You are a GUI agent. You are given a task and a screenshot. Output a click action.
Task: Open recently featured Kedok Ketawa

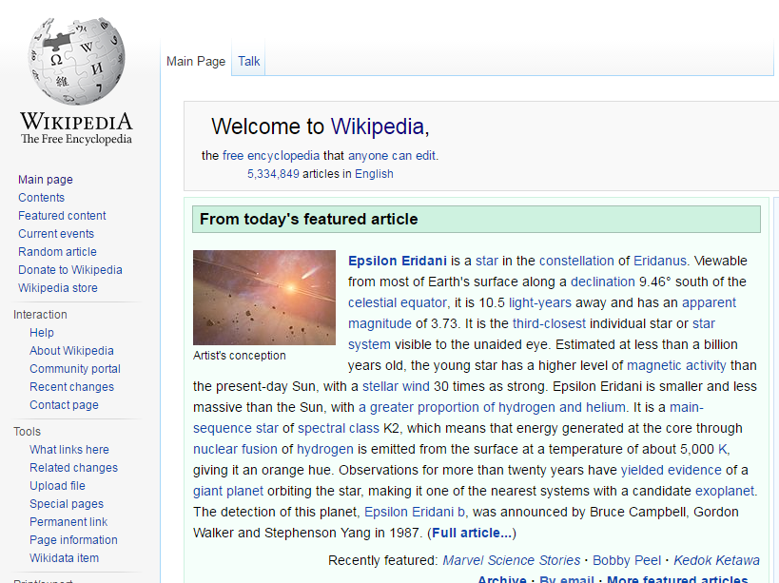[716, 560]
